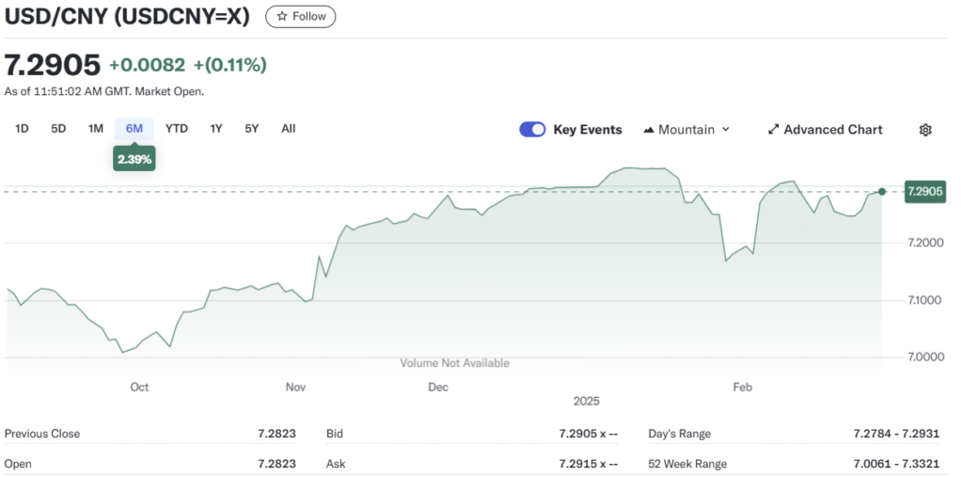963x477 pixels.
Task: Click the Follow star button
Action: tap(300, 16)
